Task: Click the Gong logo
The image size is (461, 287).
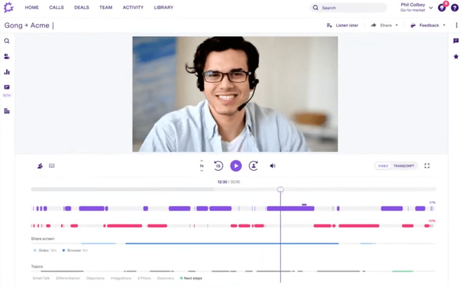Action: coord(8,7)
